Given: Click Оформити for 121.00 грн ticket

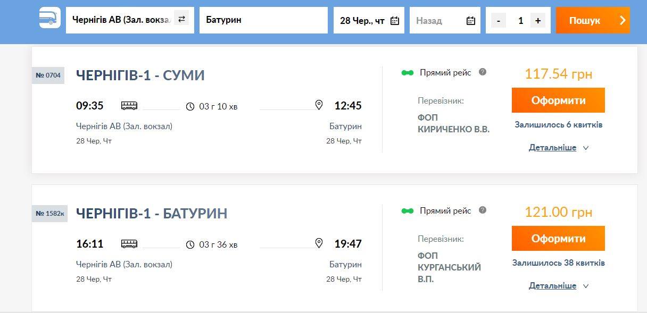Looking at the screenshot, I should [558, 238].
